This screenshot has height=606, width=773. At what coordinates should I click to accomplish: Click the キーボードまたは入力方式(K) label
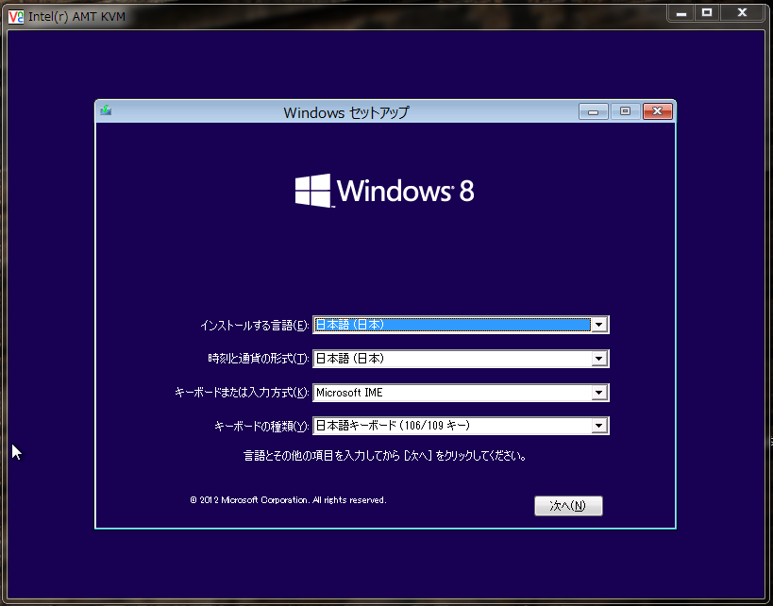pyautogui.click(x=242, y=393)
